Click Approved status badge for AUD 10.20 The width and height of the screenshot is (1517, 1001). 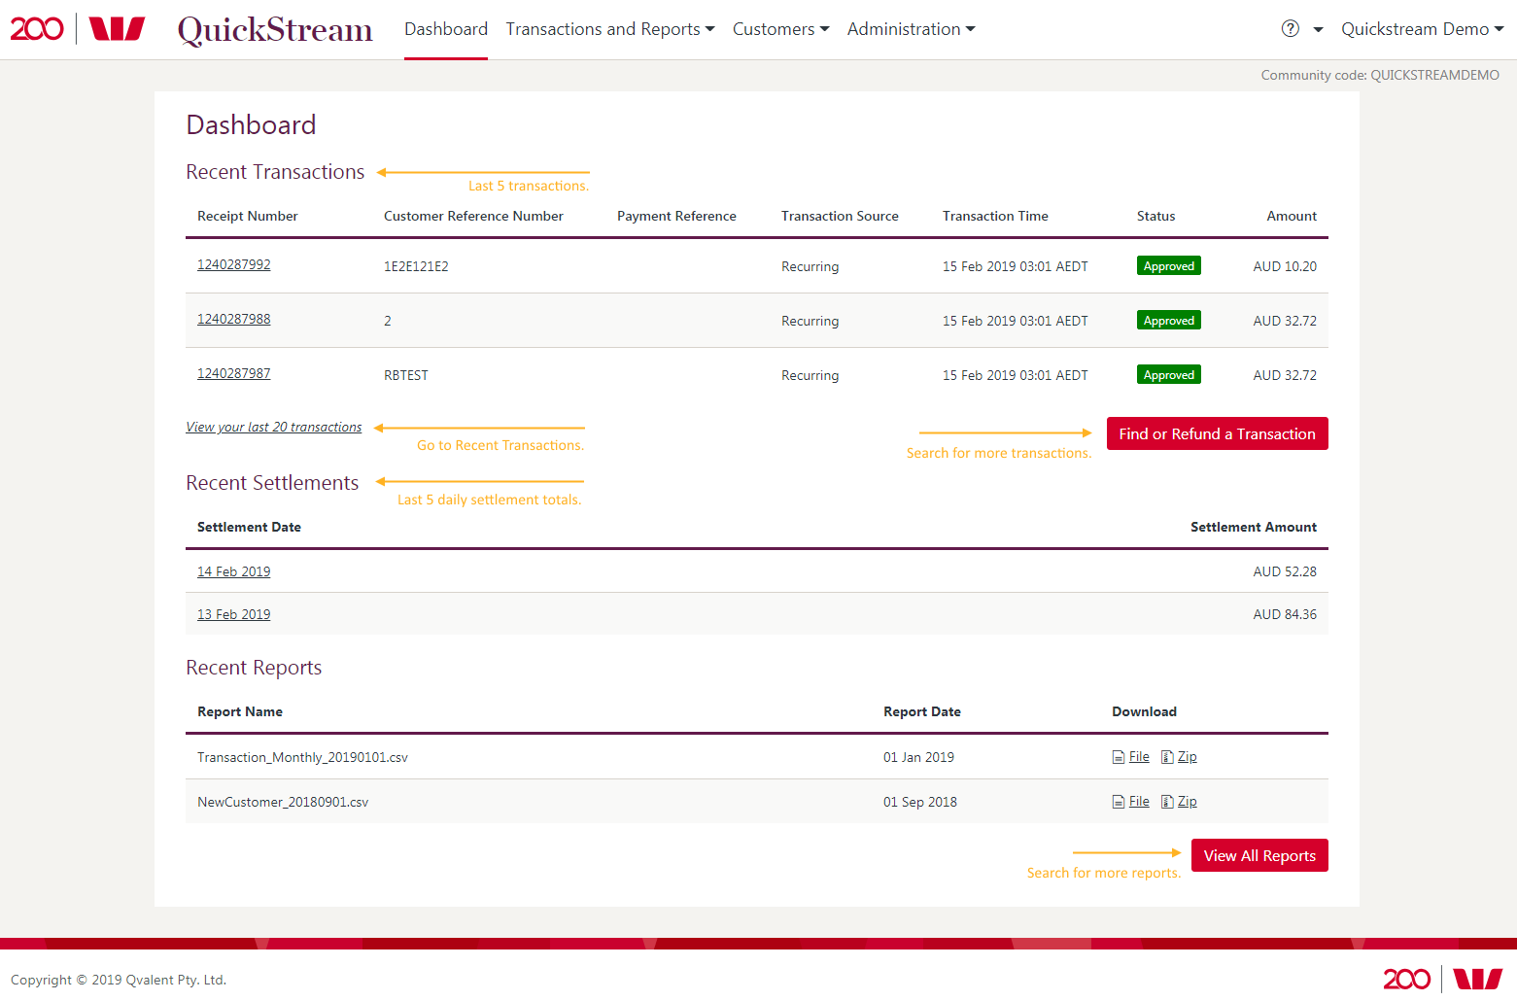(x=1168, y=266)
